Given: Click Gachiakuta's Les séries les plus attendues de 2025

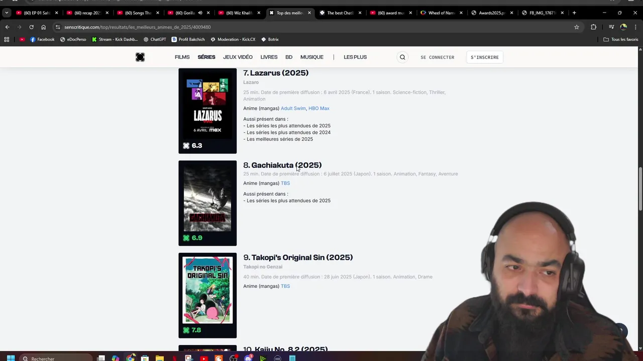Looking at the screenshot, I should pyautogui.click(x=288, y=201).
